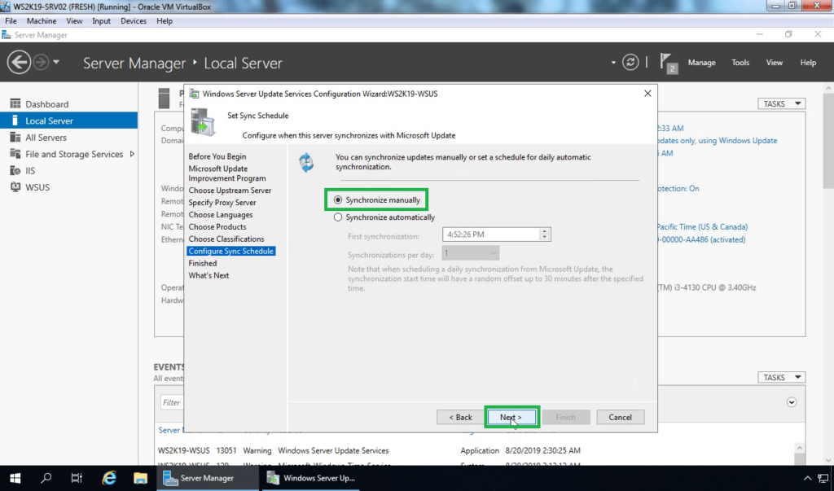Open VirtualBox File menu

pyautogui.click(x=11, y=20)
